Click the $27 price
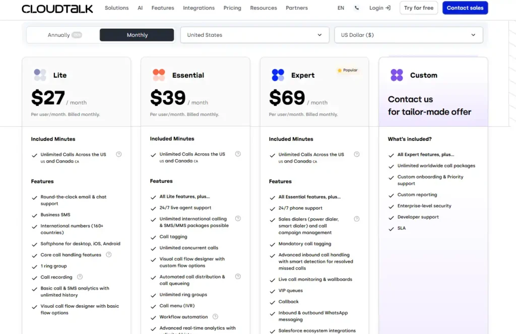Image resolution: width=516 pixels, height=334 pixels. tap(48, 98)
